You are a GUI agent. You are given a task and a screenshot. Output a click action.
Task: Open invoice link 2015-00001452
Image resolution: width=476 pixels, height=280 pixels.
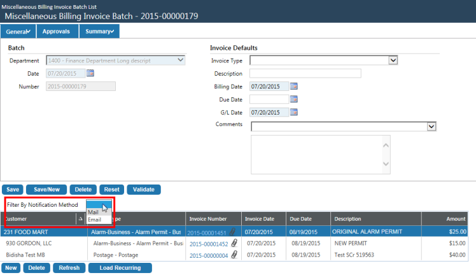pos(207,244)
